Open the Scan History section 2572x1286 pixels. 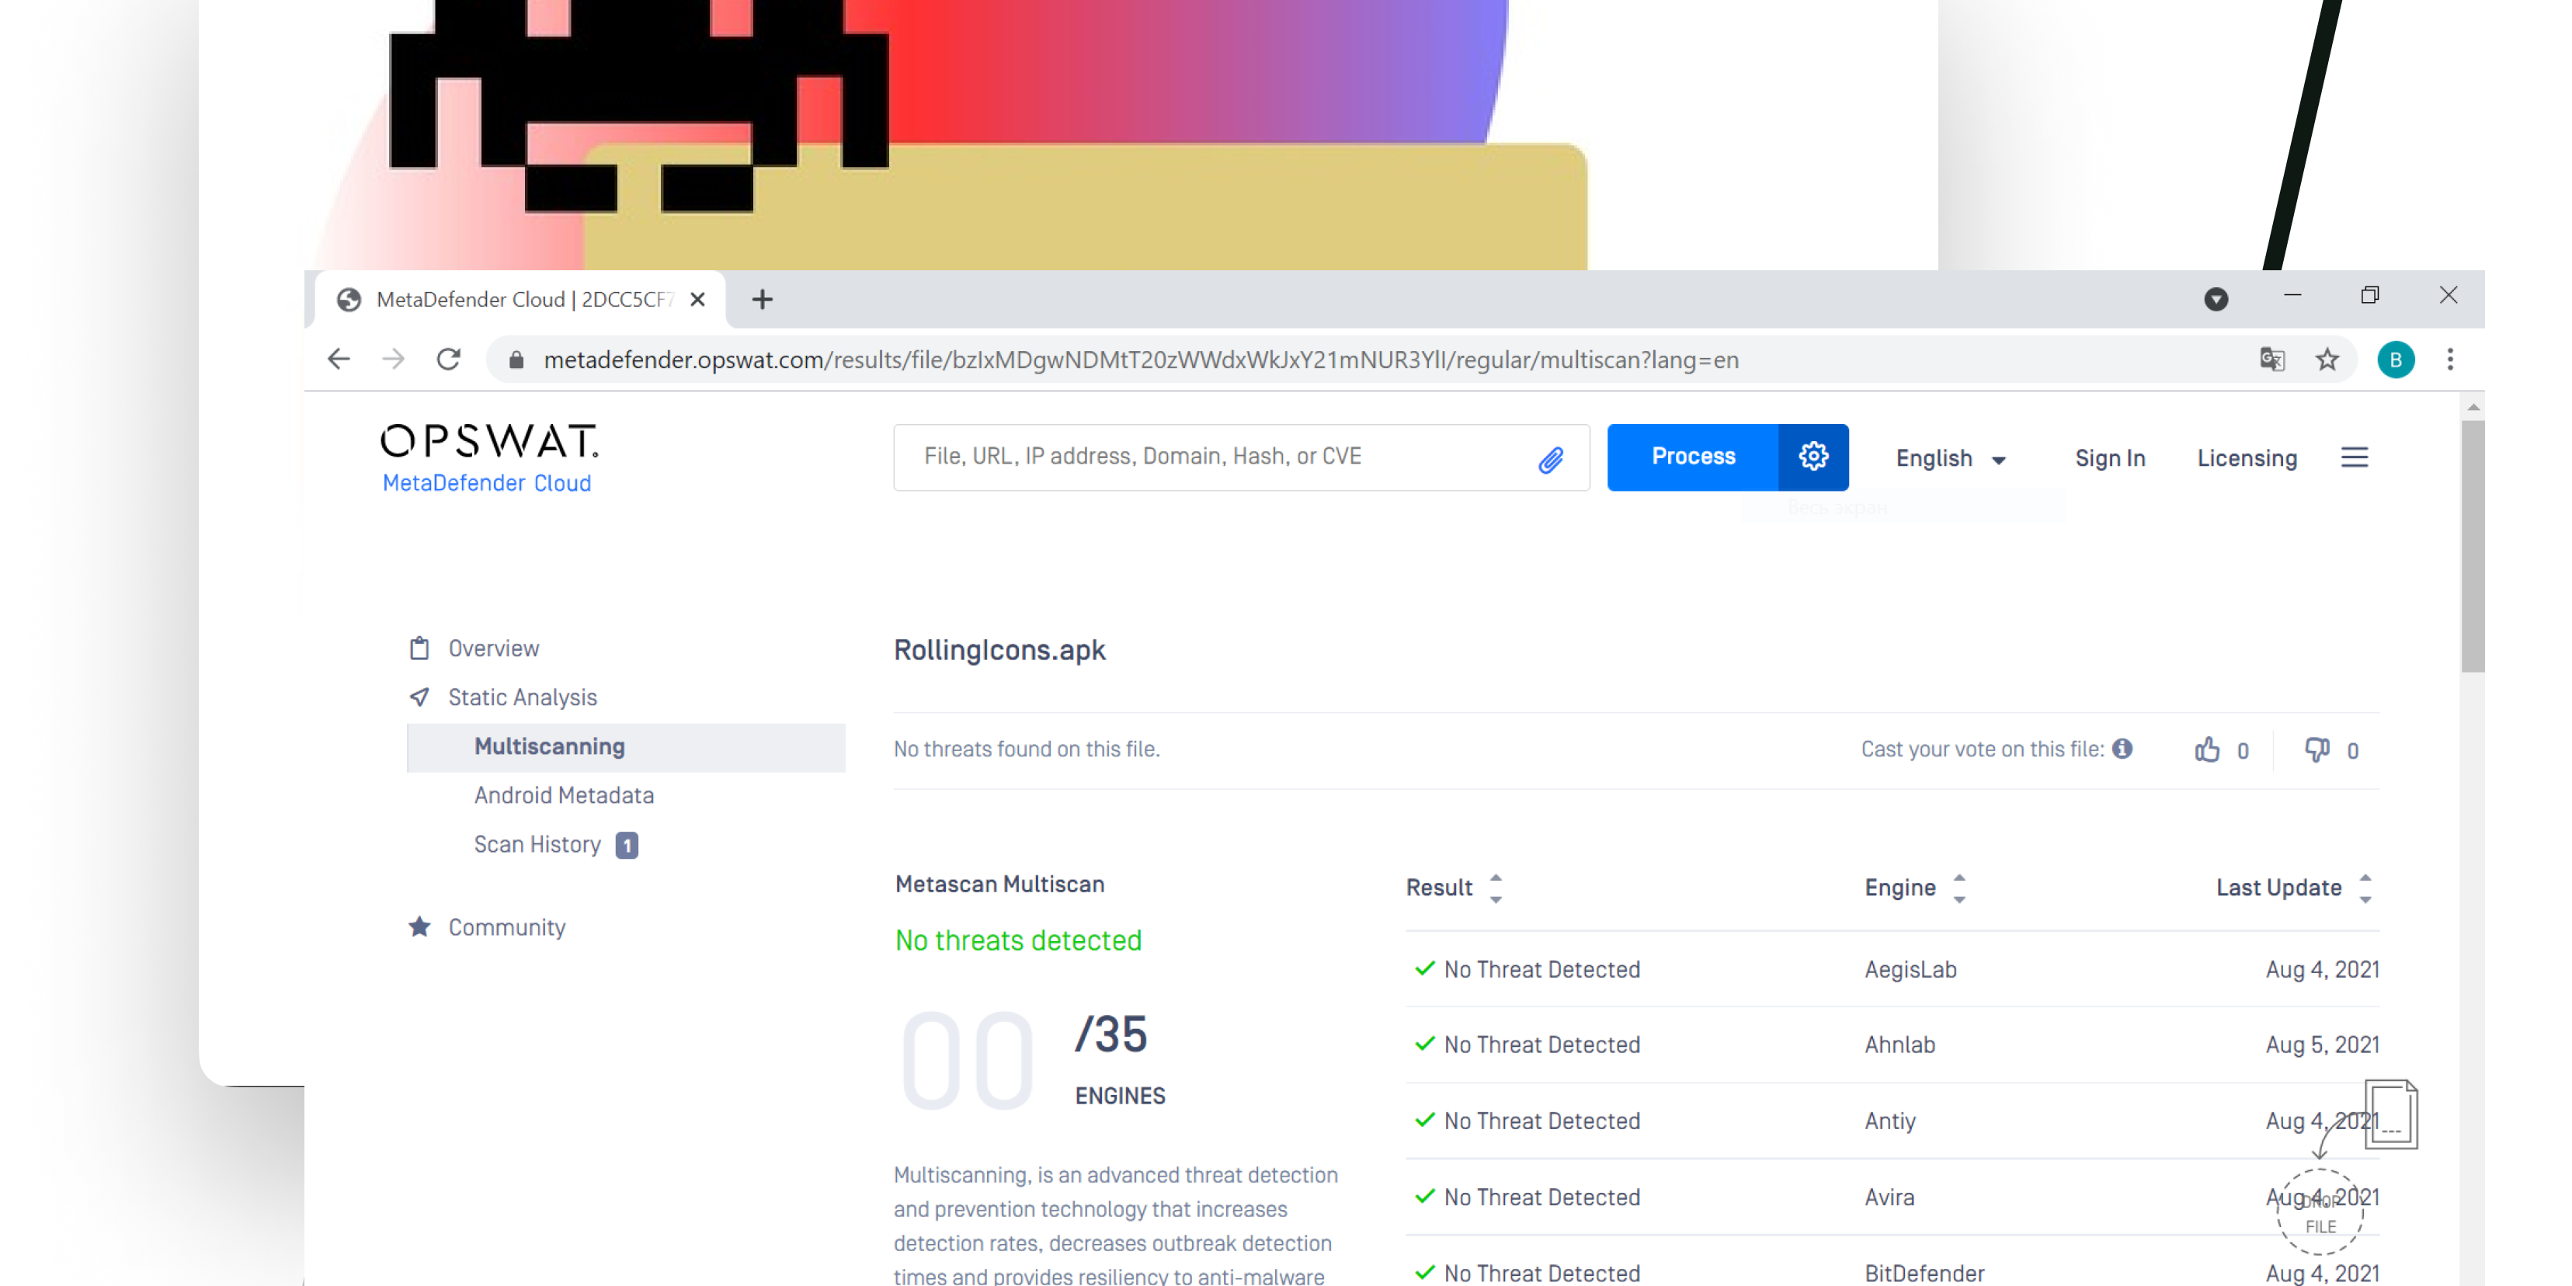537,845
